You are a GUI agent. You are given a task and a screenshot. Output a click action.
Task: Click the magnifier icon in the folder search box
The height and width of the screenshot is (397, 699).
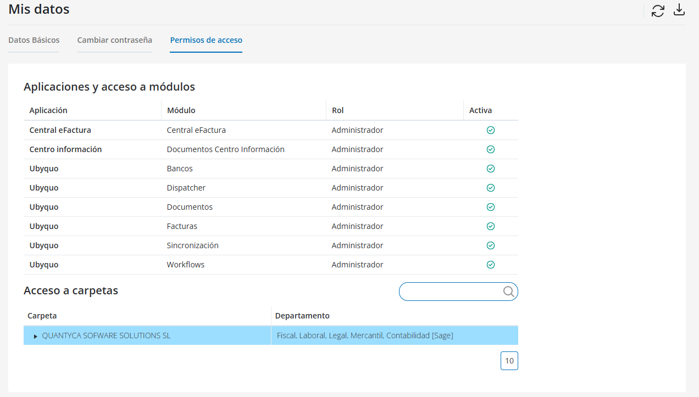coord(509,292)
